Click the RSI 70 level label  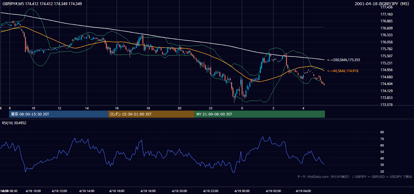click(382, 139)
